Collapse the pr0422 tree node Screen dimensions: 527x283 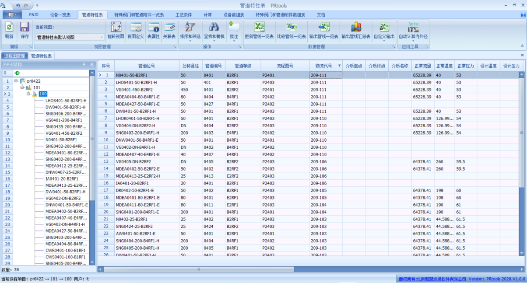16,81
